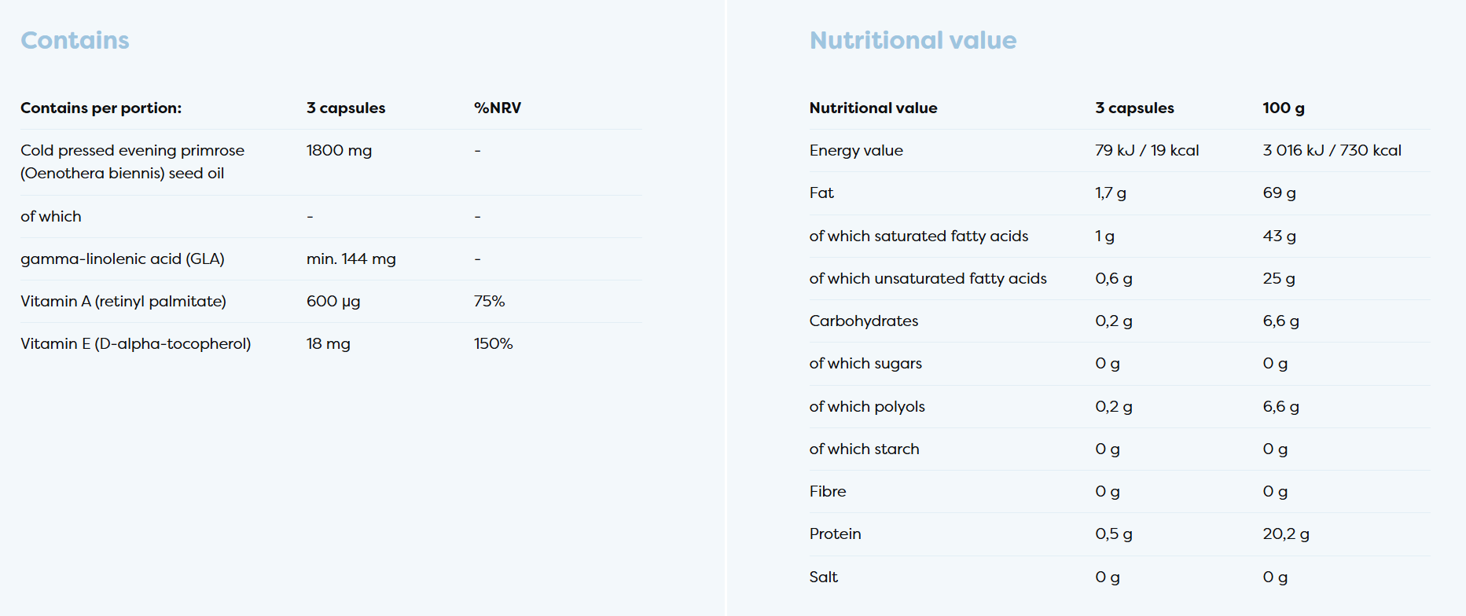Click the "Nutritional value" blue section heading
This screenshot has width=1466, height=616.
coord(913,41)
